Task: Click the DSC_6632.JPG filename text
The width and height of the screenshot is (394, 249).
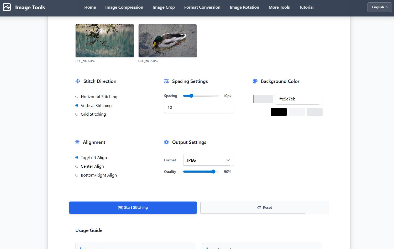Action: 148,61
